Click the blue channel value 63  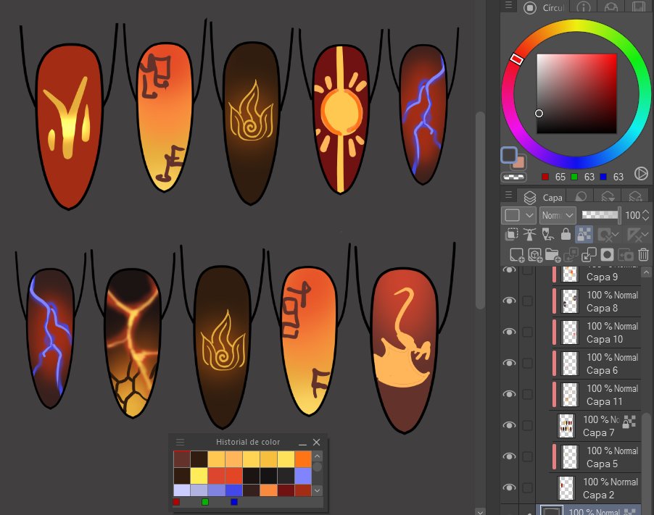click(x=618, y=177)
